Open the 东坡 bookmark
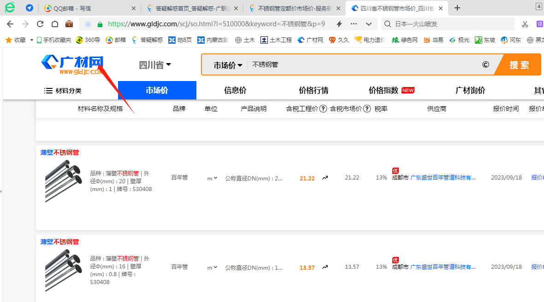Viewport: 544px width, 302px height. 485,40
